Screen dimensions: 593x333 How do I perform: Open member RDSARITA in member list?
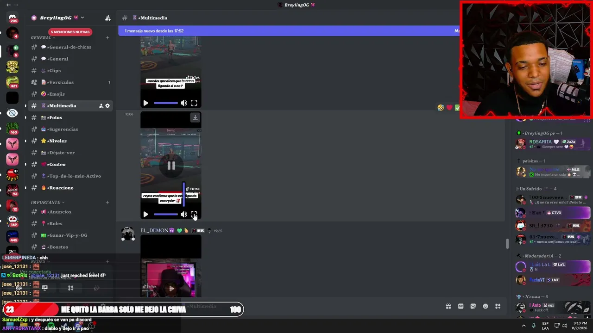click(x=553, y=144)
